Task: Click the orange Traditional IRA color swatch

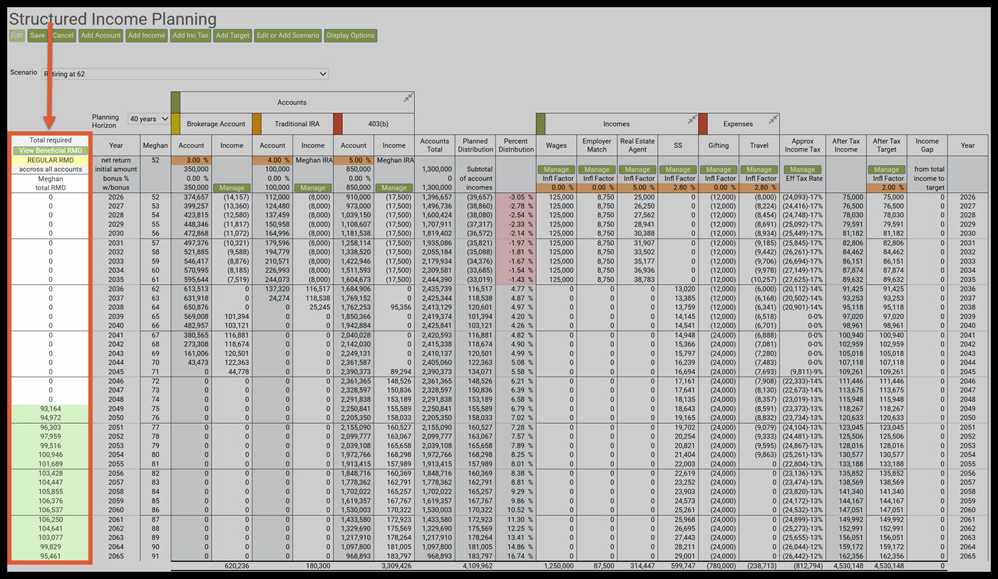Action: [x=257, y=123]
